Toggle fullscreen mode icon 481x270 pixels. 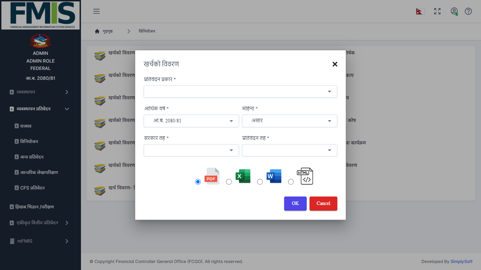click(437, 11)
